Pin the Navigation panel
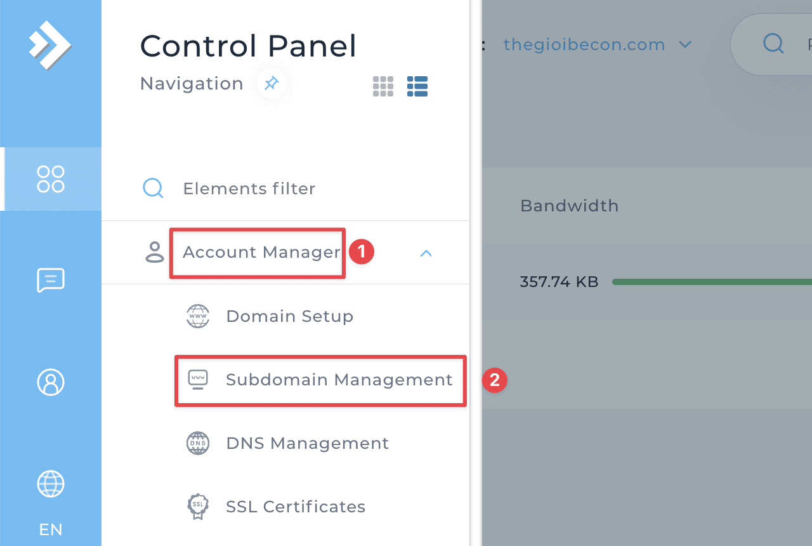The image size is (812, 546). pyautogui.click(x=272, y=83)
